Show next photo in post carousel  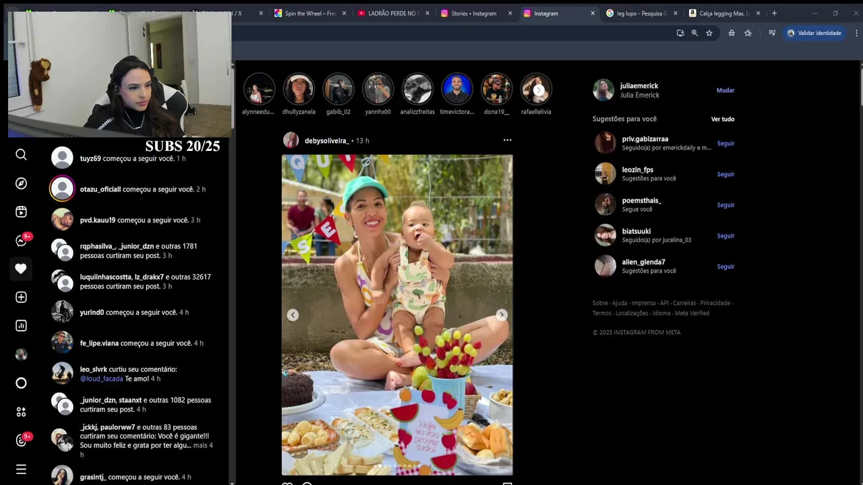pos(502,315)
